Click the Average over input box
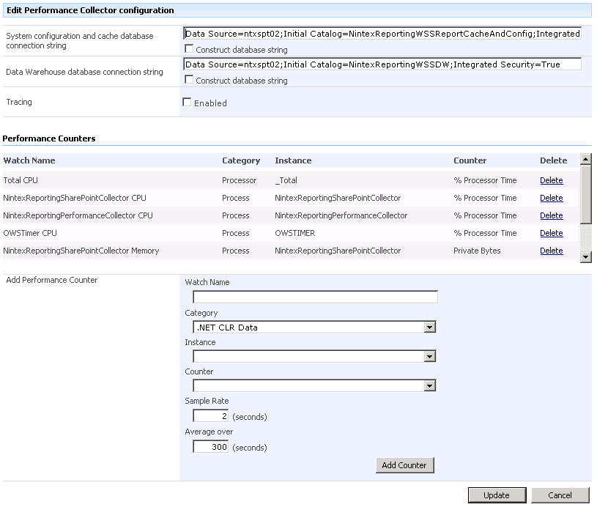 pos(210,446)
